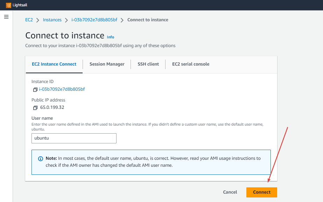This screenshot has height=202, width=323.
Task: Click the Lightsail title text
Action: pos(20,5)
